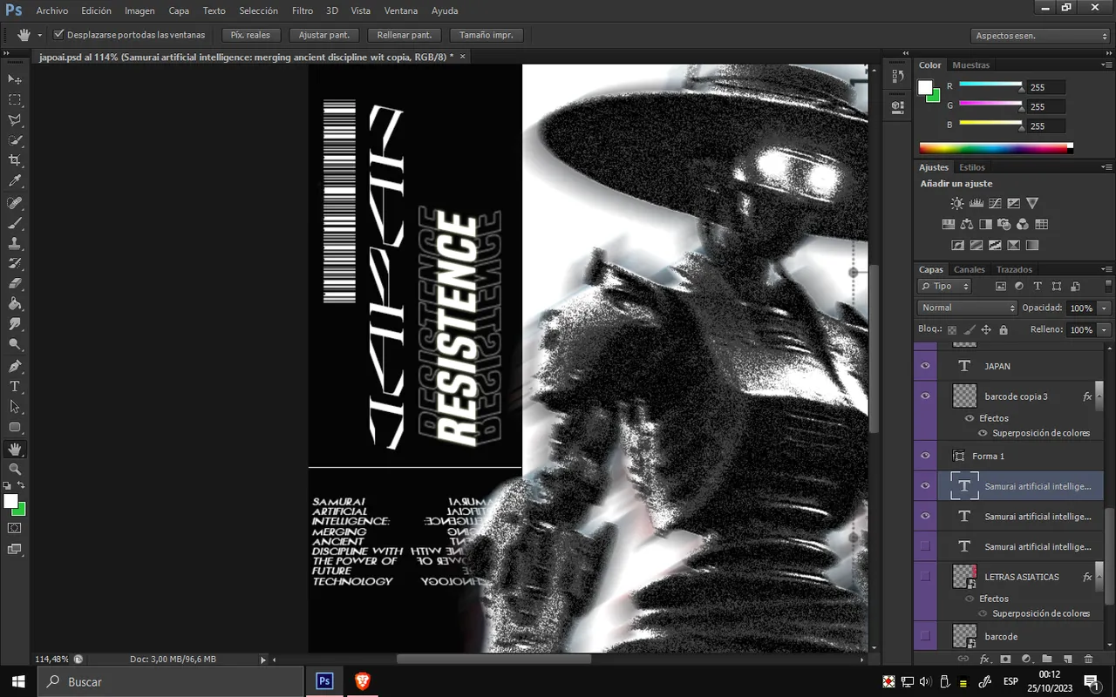Hide the JAPAN text layer
The height and width of the screenshot is (697, 1116).
coord(925,366)
